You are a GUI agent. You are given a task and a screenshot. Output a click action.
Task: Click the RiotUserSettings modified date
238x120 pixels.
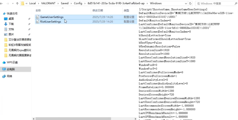(x=102, y=22)
